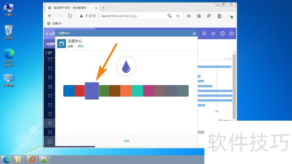Select the brown theme color swatch
The height and width of the screenshot is (164, 292).
115,91
